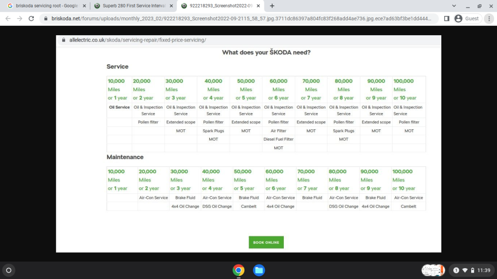
Task: Click the browser forward arrow
Action: click(x=20, y=19)
